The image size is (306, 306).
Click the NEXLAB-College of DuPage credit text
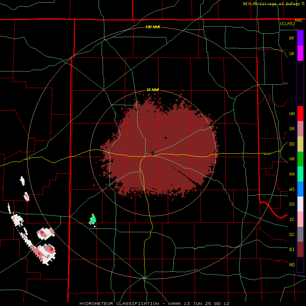pos(272,4)
